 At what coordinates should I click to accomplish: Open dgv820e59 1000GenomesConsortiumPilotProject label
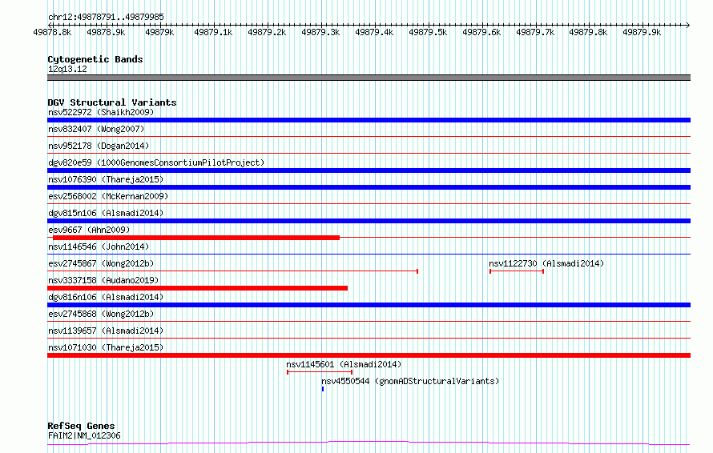[x=156, y=162]
